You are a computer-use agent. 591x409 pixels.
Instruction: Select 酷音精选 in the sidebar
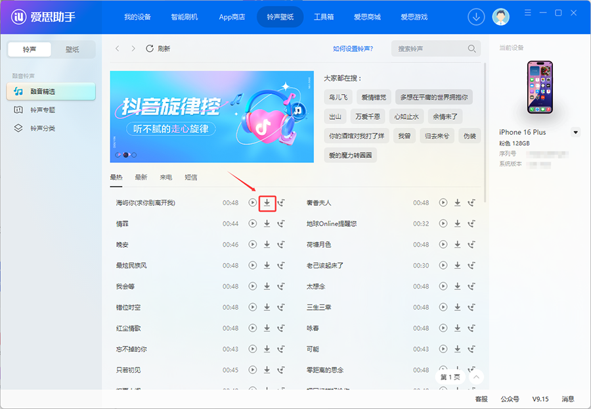[51, 91]
